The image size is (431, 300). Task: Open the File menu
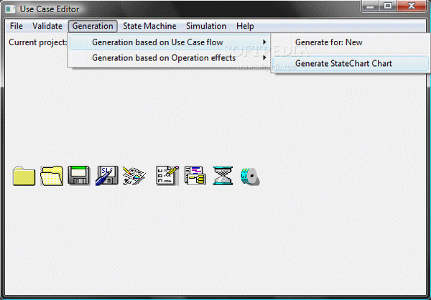click(x=17, y=26)
